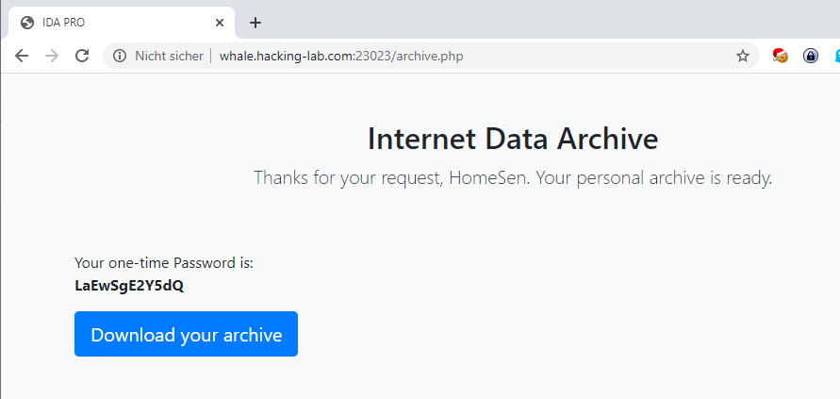Close the IDA PRO tab
Screen dimensions: 840x399
pyautogui.click(x=220, y=23)
